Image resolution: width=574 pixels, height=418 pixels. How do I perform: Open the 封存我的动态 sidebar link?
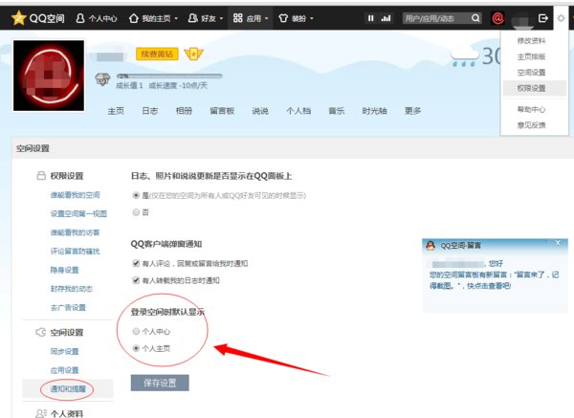point(72,289)
